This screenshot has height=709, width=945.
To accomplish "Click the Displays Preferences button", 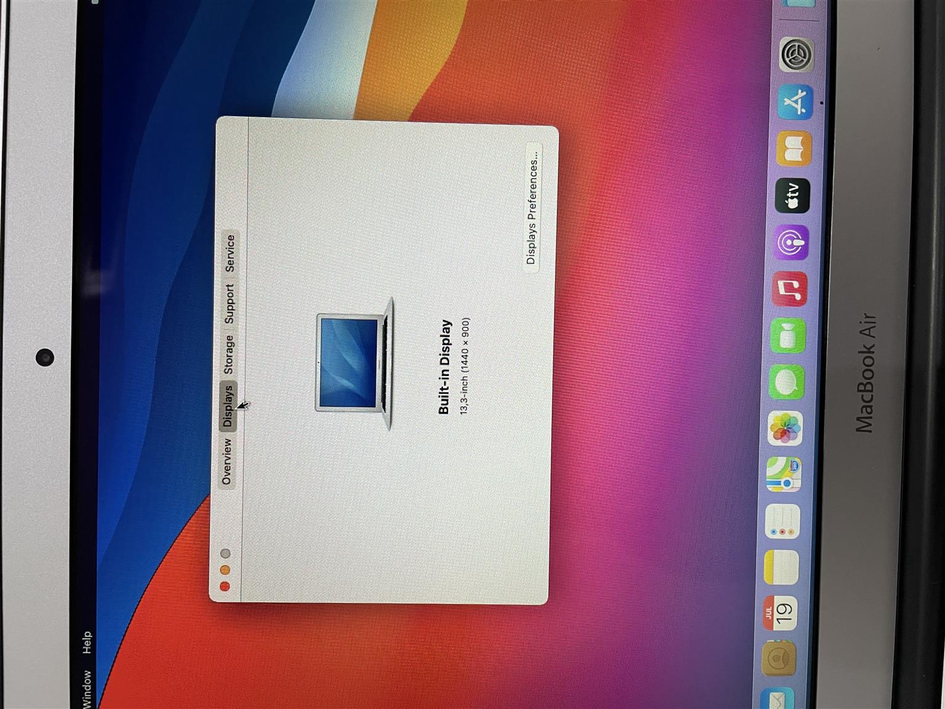I will click(x=532, y=207).
